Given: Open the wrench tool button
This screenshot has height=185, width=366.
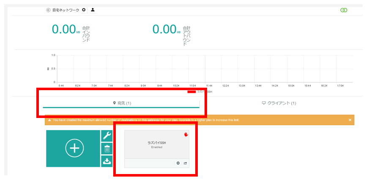Looking at the screenshot, I should click(x=107, y=136).
